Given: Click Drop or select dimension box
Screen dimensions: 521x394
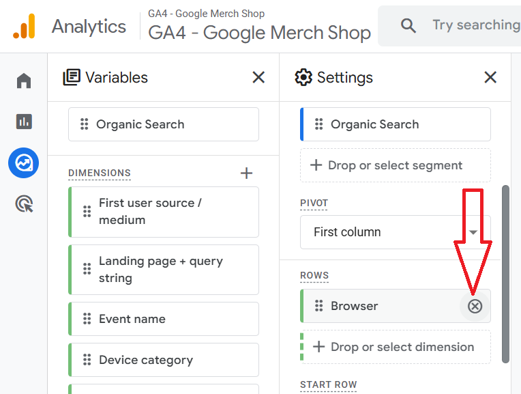Looking at the screenshot, I should click(x=396, y=347).
